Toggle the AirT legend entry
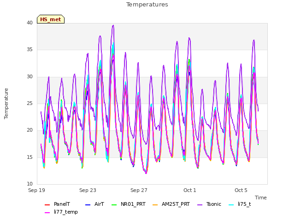295x221 pixels. pyautogui.click(x=94, y=204)
